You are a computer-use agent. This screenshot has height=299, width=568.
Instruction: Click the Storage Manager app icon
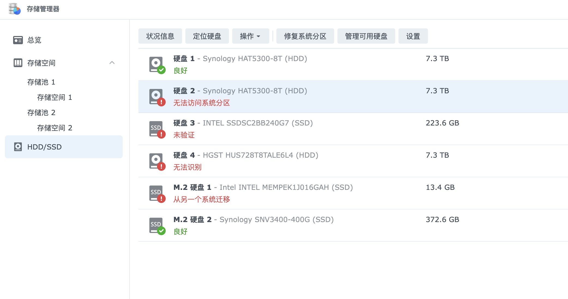[x=14, y=9]
